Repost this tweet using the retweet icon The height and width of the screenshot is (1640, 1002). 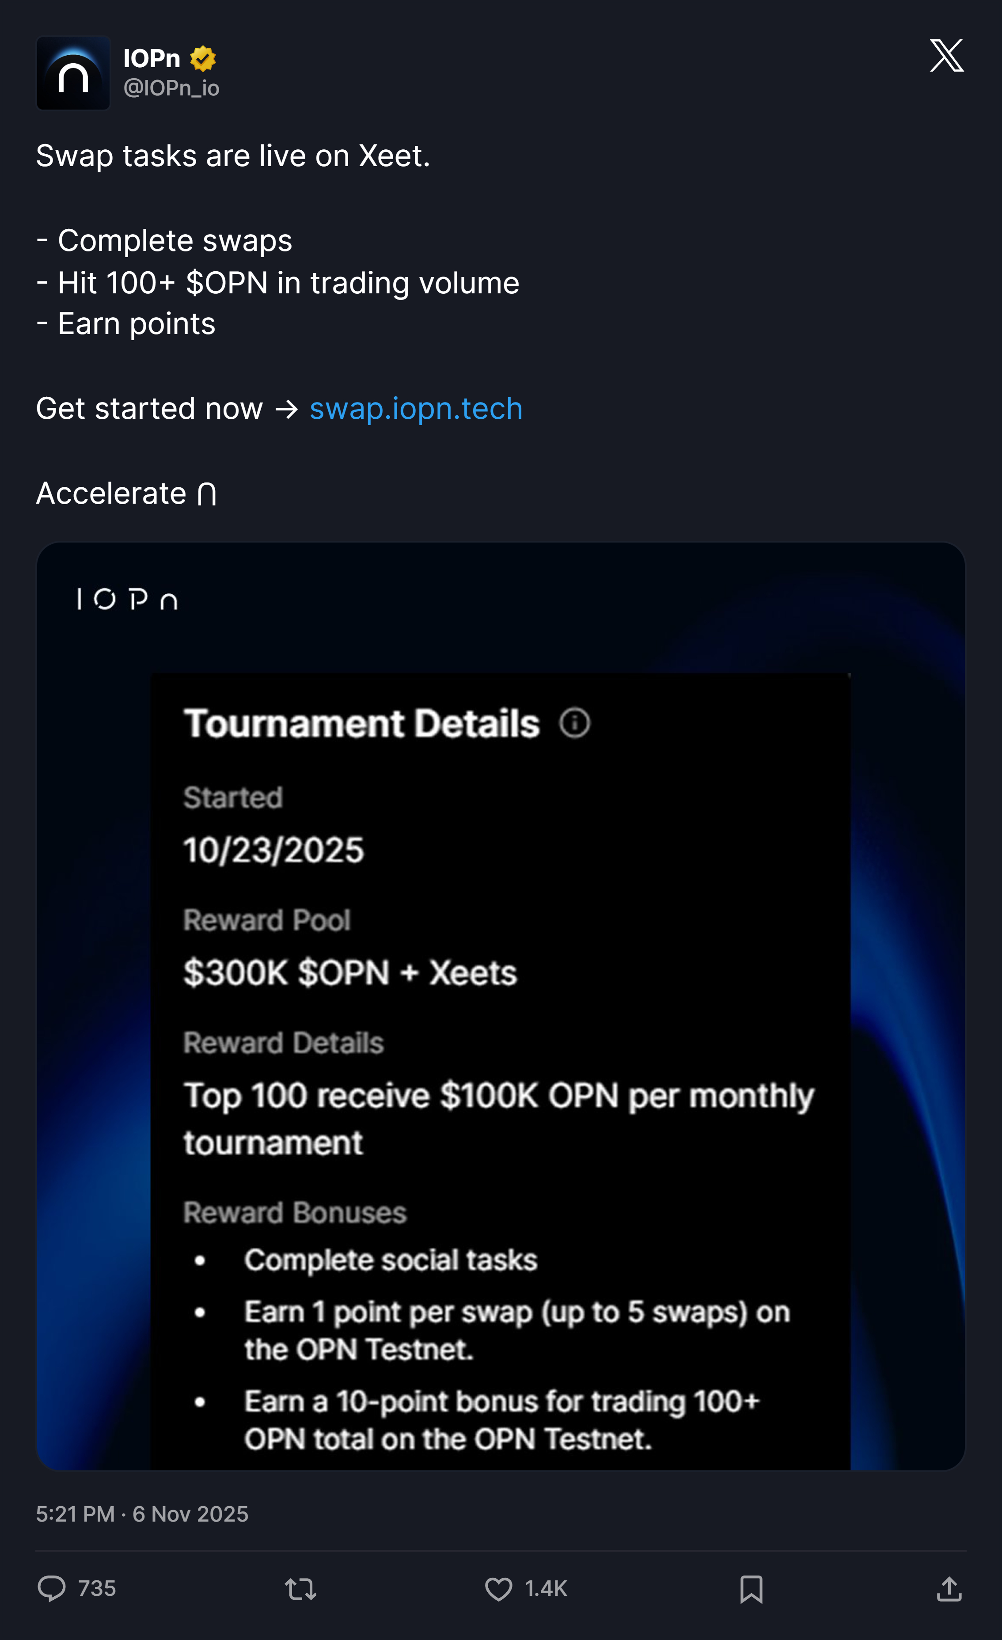(300, 1589)
